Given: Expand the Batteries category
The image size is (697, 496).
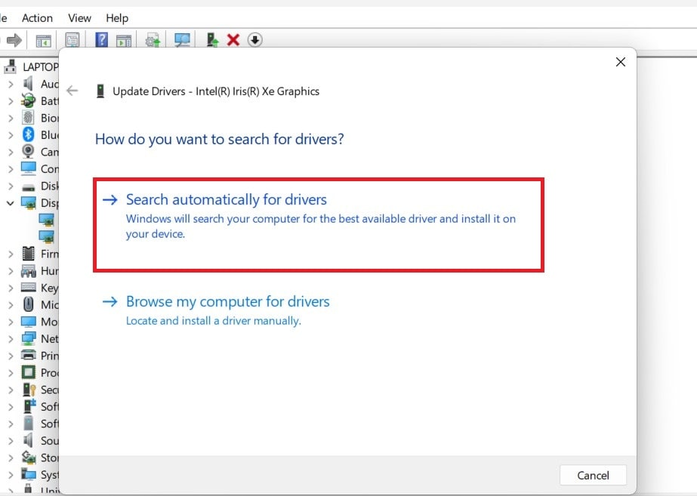Looking at the screenshot, I should [11, 101].
